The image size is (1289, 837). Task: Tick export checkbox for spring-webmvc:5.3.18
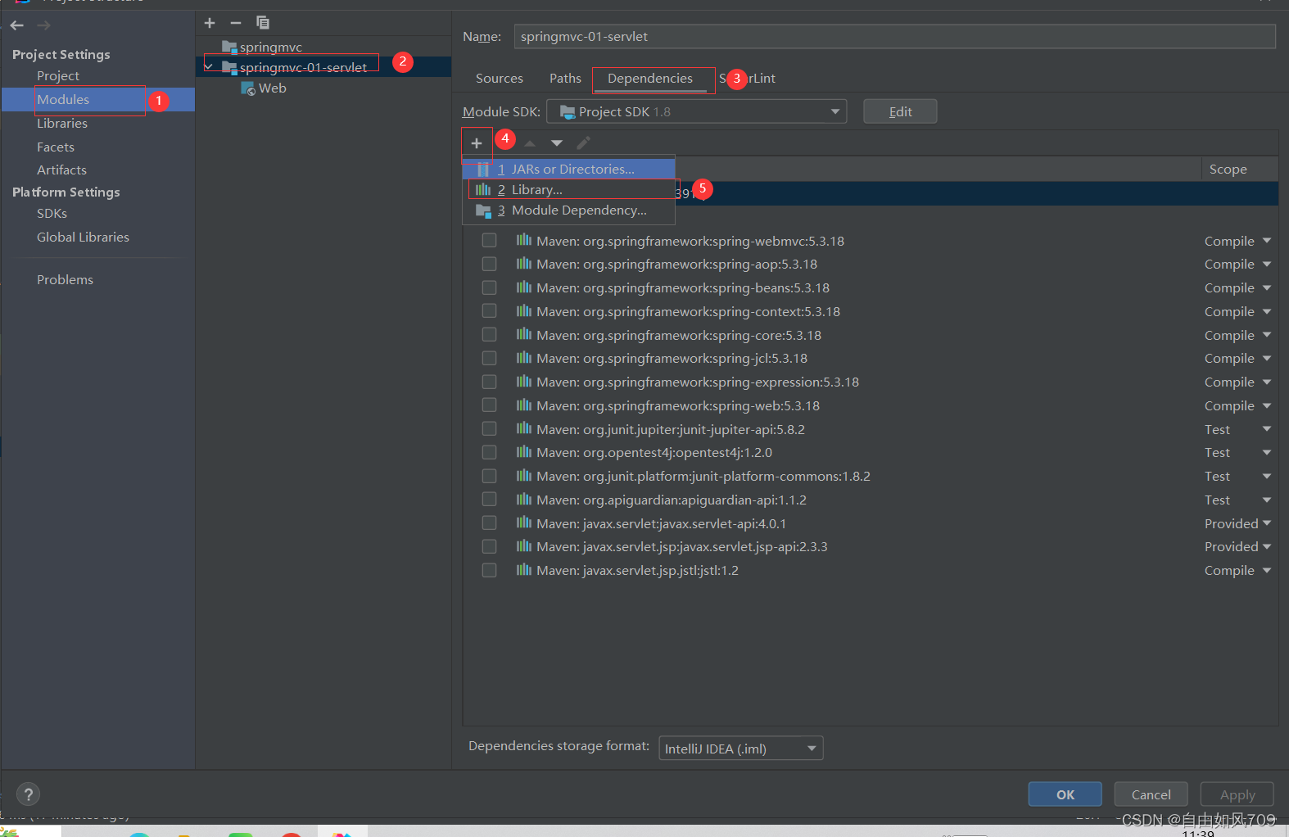click(489, 240)
